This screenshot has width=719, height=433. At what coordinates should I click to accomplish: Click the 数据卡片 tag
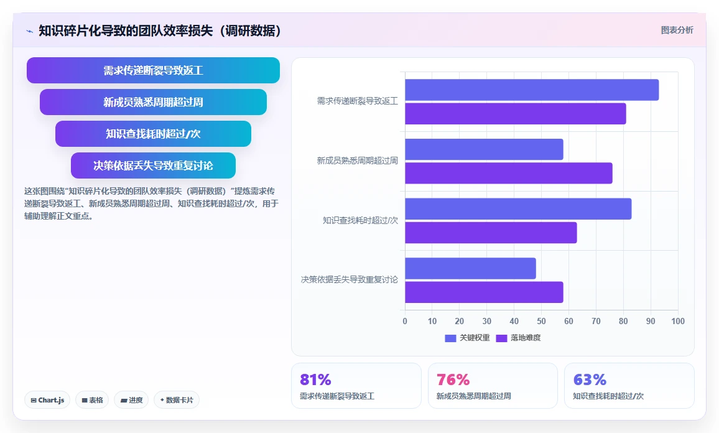(177, 400)
